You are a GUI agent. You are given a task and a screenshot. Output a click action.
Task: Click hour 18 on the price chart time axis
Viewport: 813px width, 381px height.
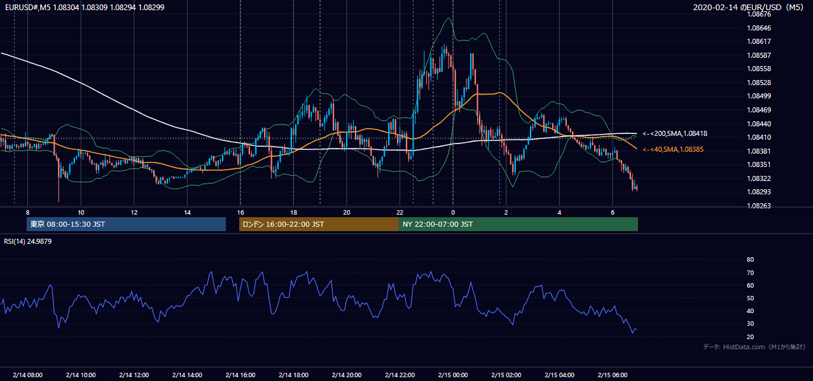(293, 211)
